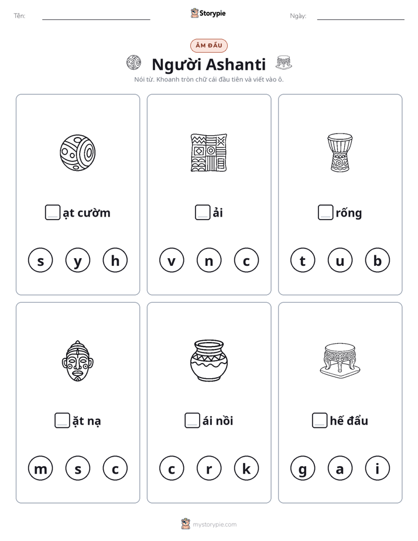Click the blank box before 'rống'

pos(326,212)
